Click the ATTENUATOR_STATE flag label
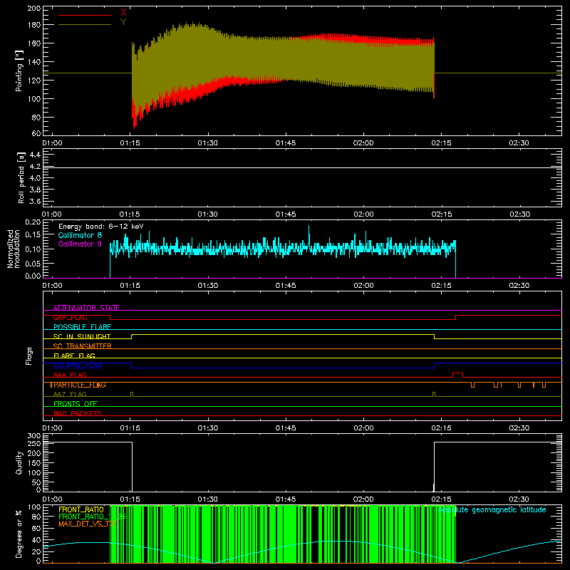 [x=86, y=308]
